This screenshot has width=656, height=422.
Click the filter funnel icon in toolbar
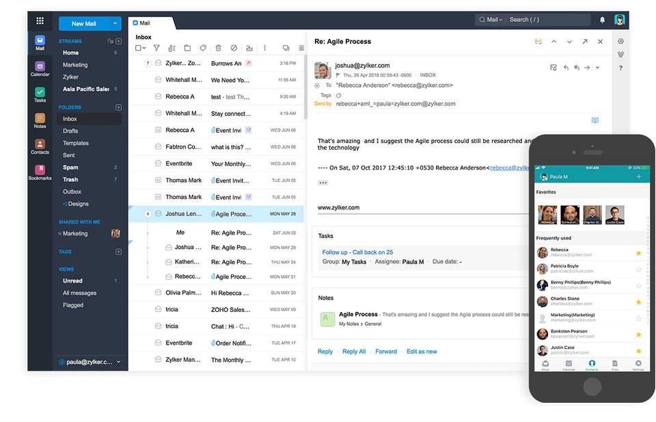coord(156,48)
